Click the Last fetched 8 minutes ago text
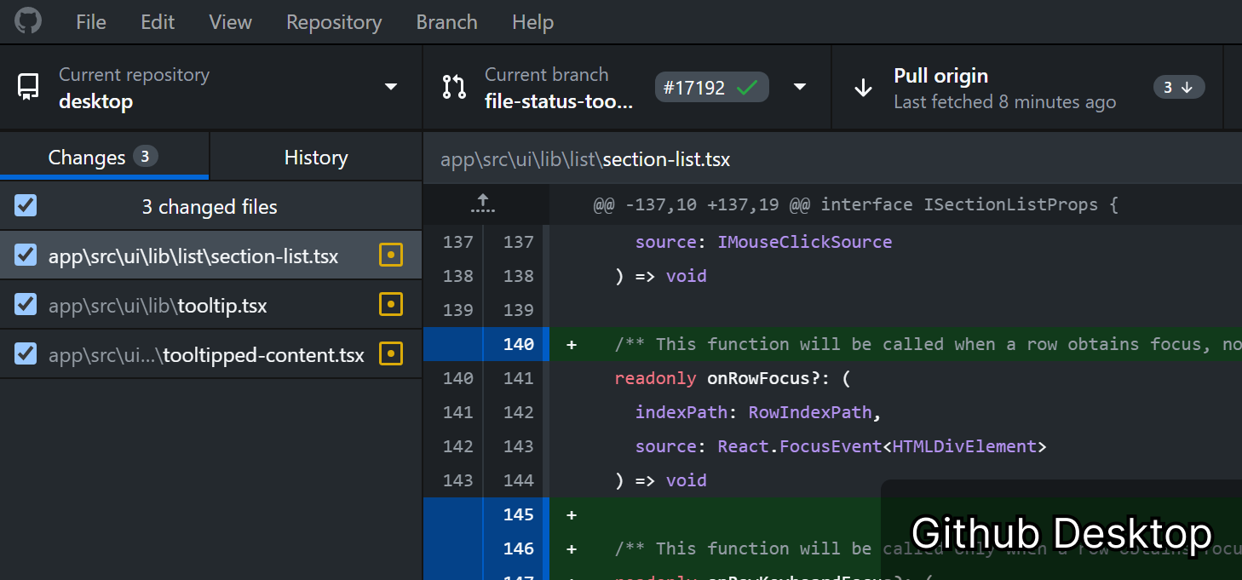The image size is (1242, 580). (x=1004, y=102)
